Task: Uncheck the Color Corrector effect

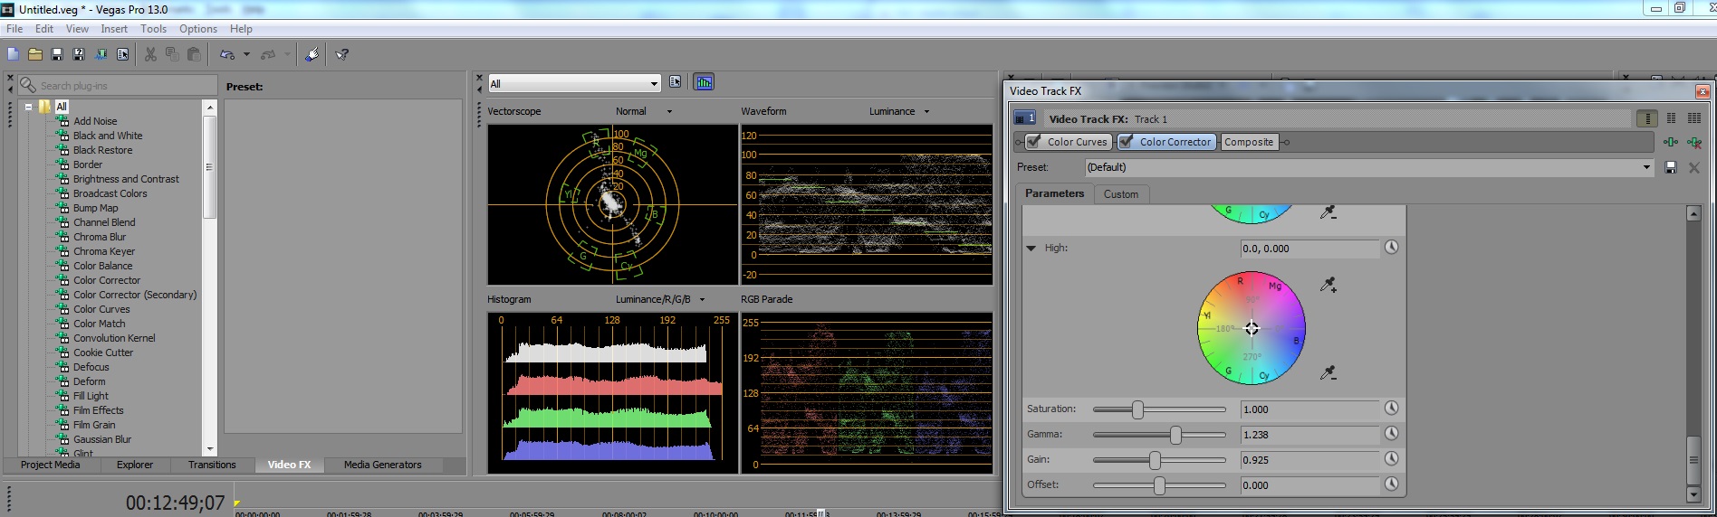Action: pyautogui.click(x=1126, y=142)
